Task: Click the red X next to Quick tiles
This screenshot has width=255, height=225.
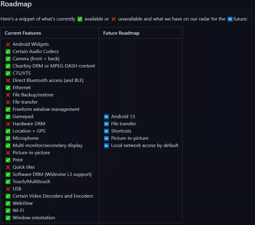Action: 8,167
